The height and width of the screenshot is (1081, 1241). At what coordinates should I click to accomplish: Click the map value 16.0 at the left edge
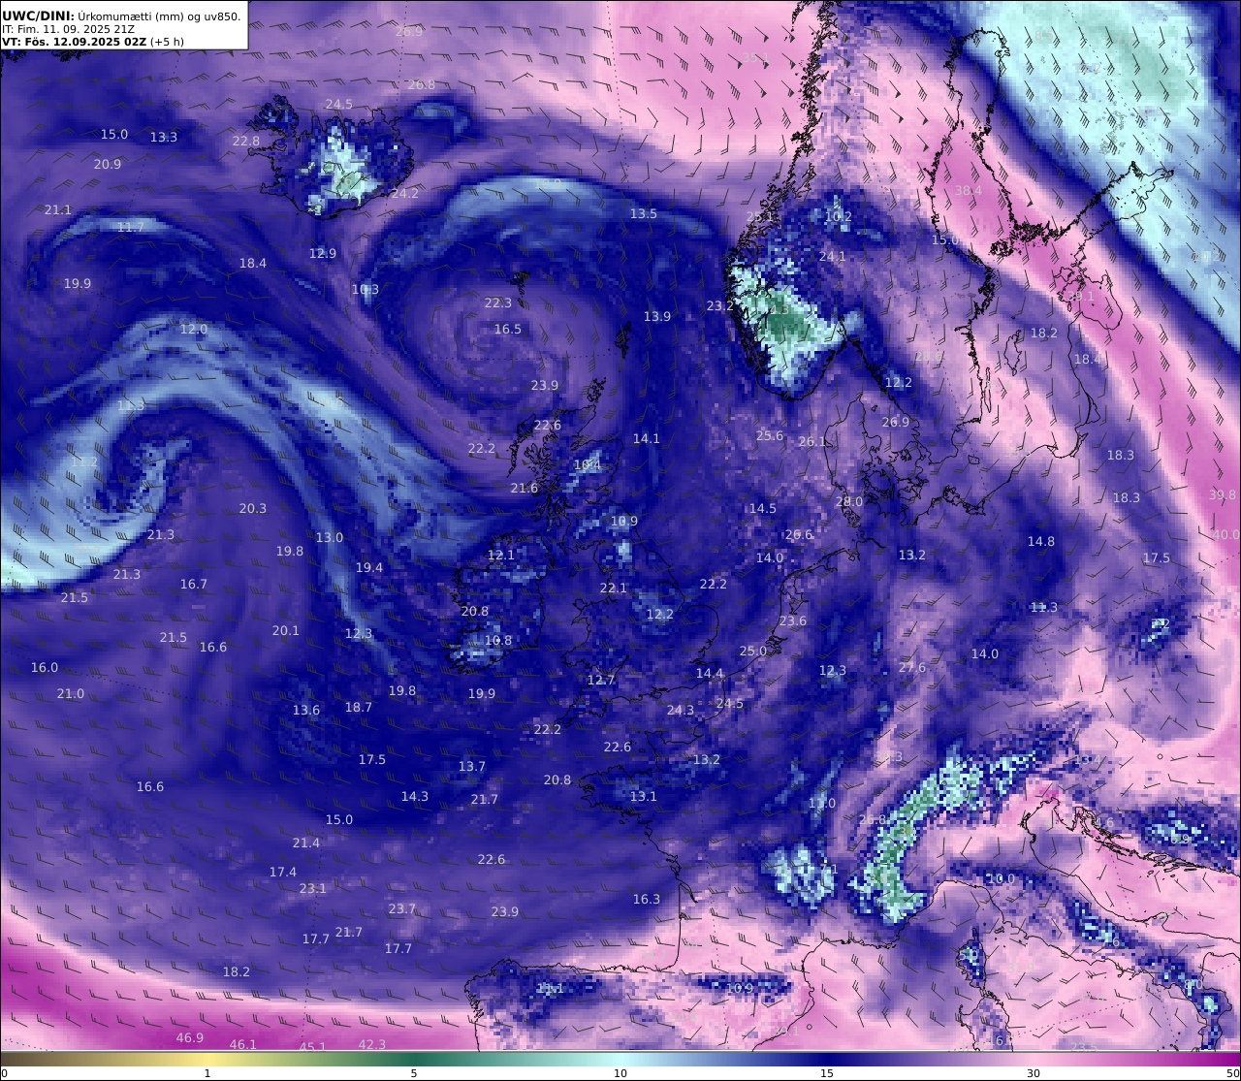pyautogui.click(x=45, y=668)
